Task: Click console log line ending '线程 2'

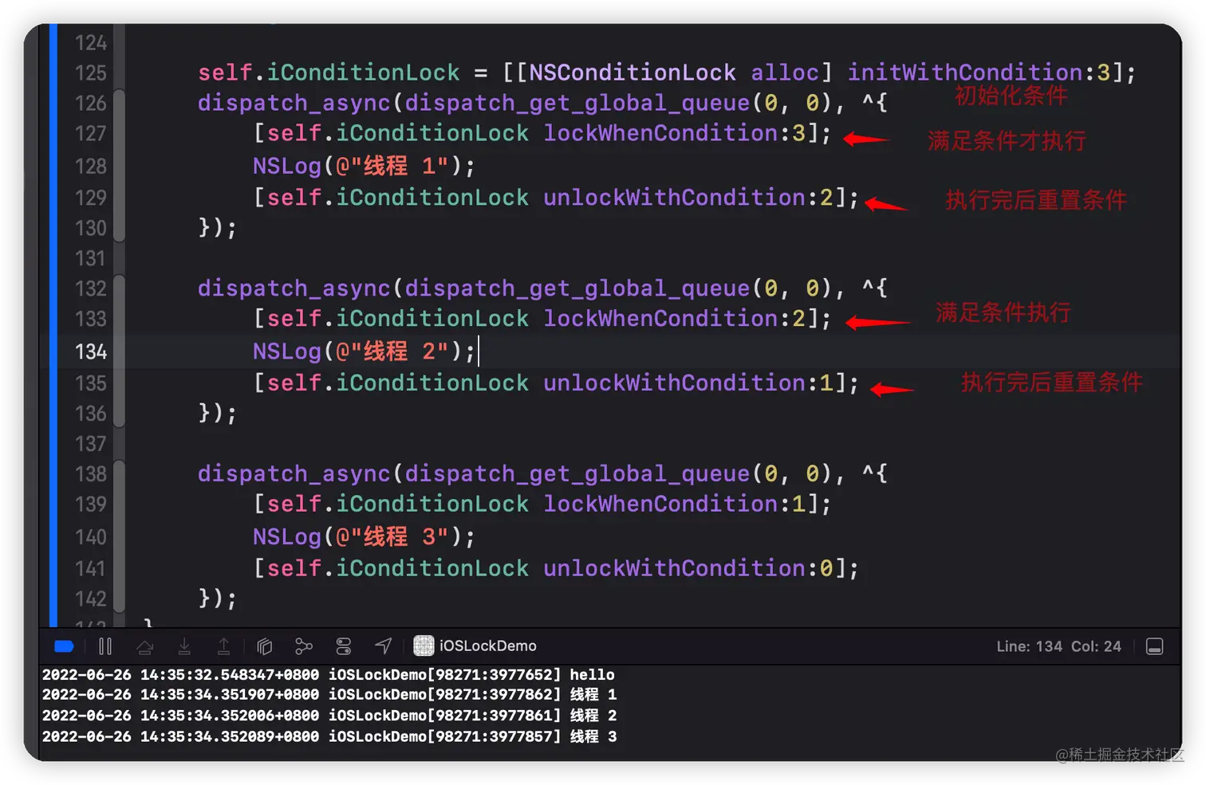Action: [x=329, y=716]
